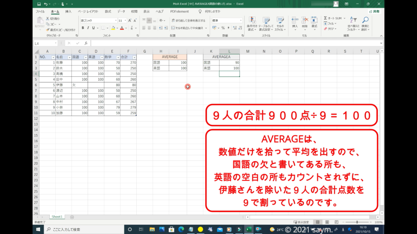This screenshot has width=417, height=234.
Task: Click the red font color swatch
Action: [x=121, y=28]
